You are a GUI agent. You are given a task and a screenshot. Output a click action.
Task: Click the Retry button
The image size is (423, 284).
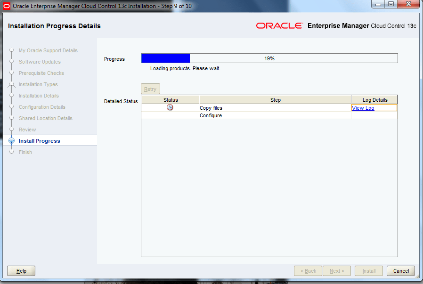pos(150,89)
